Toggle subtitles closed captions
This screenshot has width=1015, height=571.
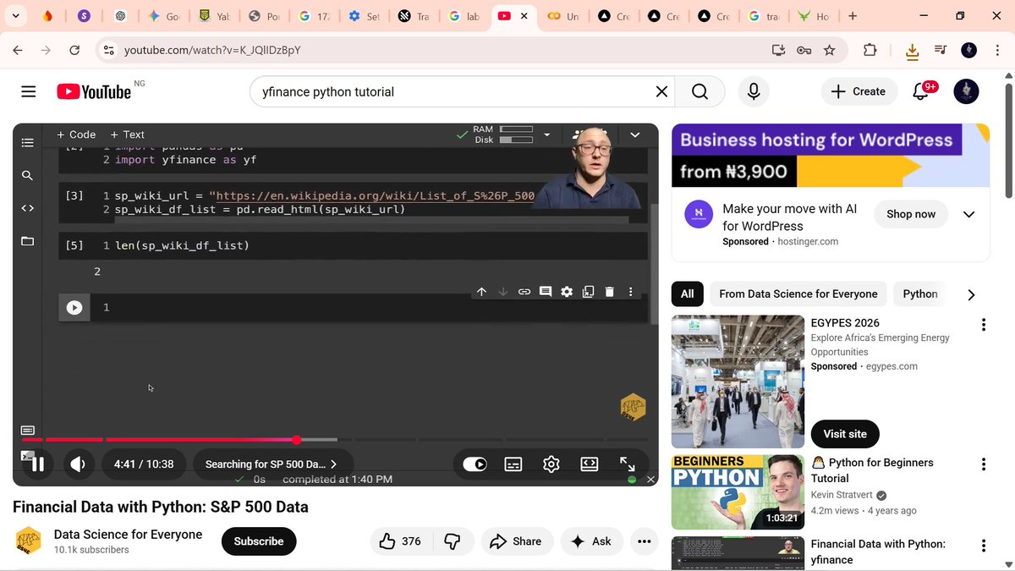pos(513,464)
